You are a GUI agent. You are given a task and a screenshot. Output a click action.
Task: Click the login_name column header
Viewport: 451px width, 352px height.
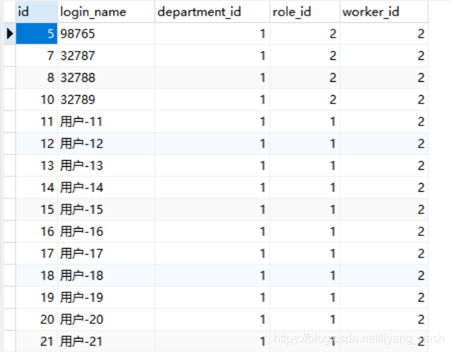(x=106, y=12)
